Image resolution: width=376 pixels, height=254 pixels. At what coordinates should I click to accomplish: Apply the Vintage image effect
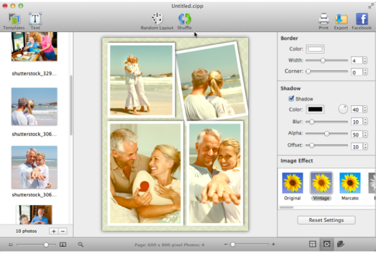pos(321,185)
